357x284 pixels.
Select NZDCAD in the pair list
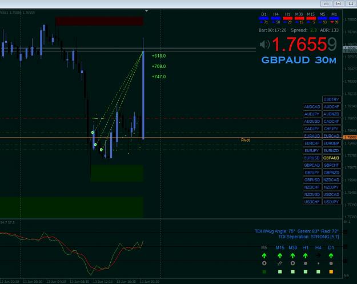coord(331,179)
